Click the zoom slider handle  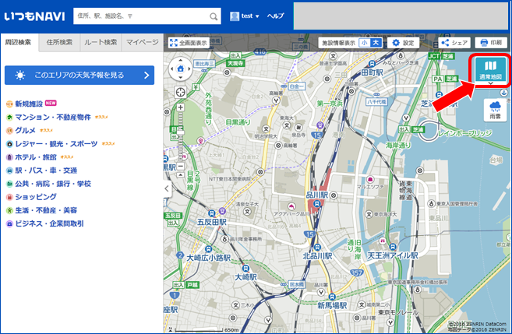[180, 133]
